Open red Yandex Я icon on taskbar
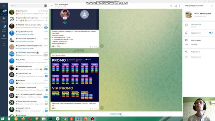The height and width of the screenshot is (121, 215). pyautogui.click(x=72, y=119)
